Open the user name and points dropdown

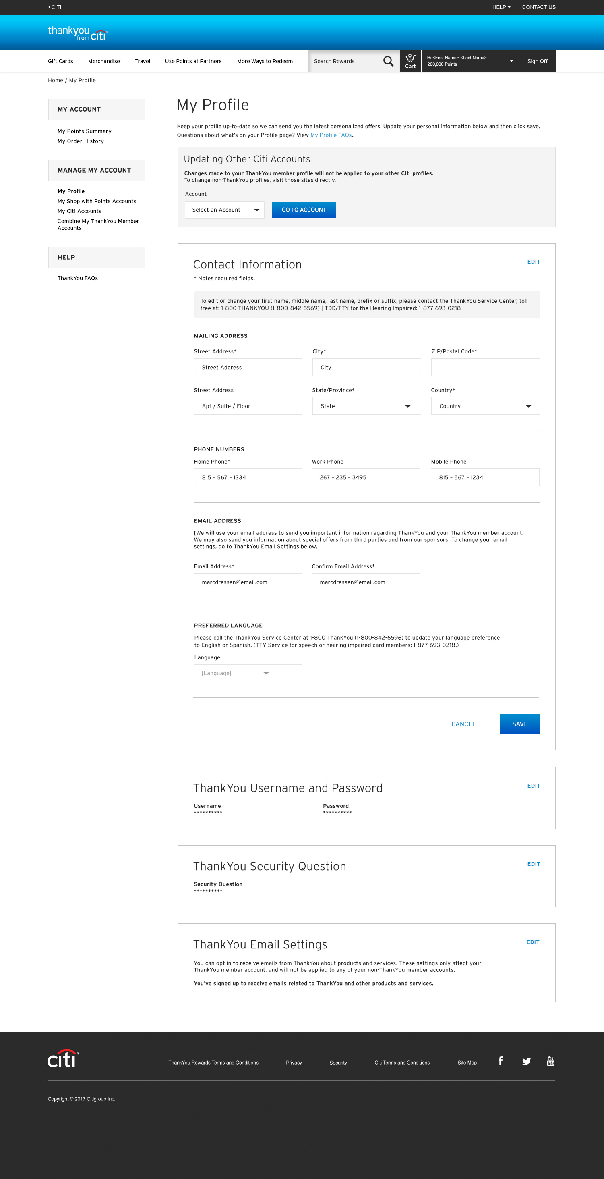(x=470, y=61)
